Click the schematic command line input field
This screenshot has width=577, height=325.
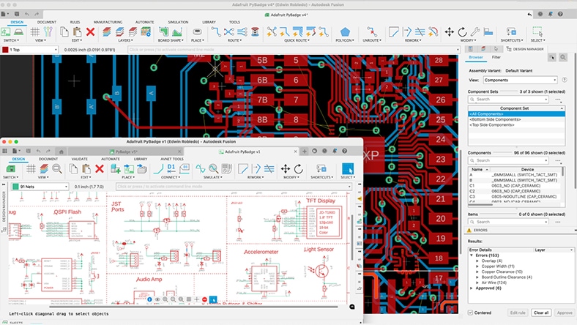click(234, 187)
